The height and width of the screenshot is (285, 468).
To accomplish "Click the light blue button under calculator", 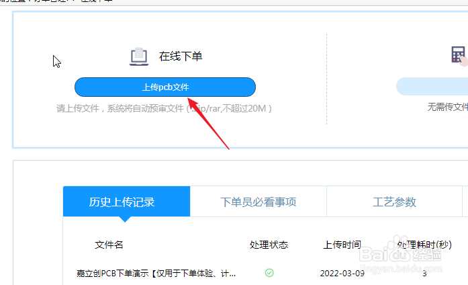I will [432, 86].
